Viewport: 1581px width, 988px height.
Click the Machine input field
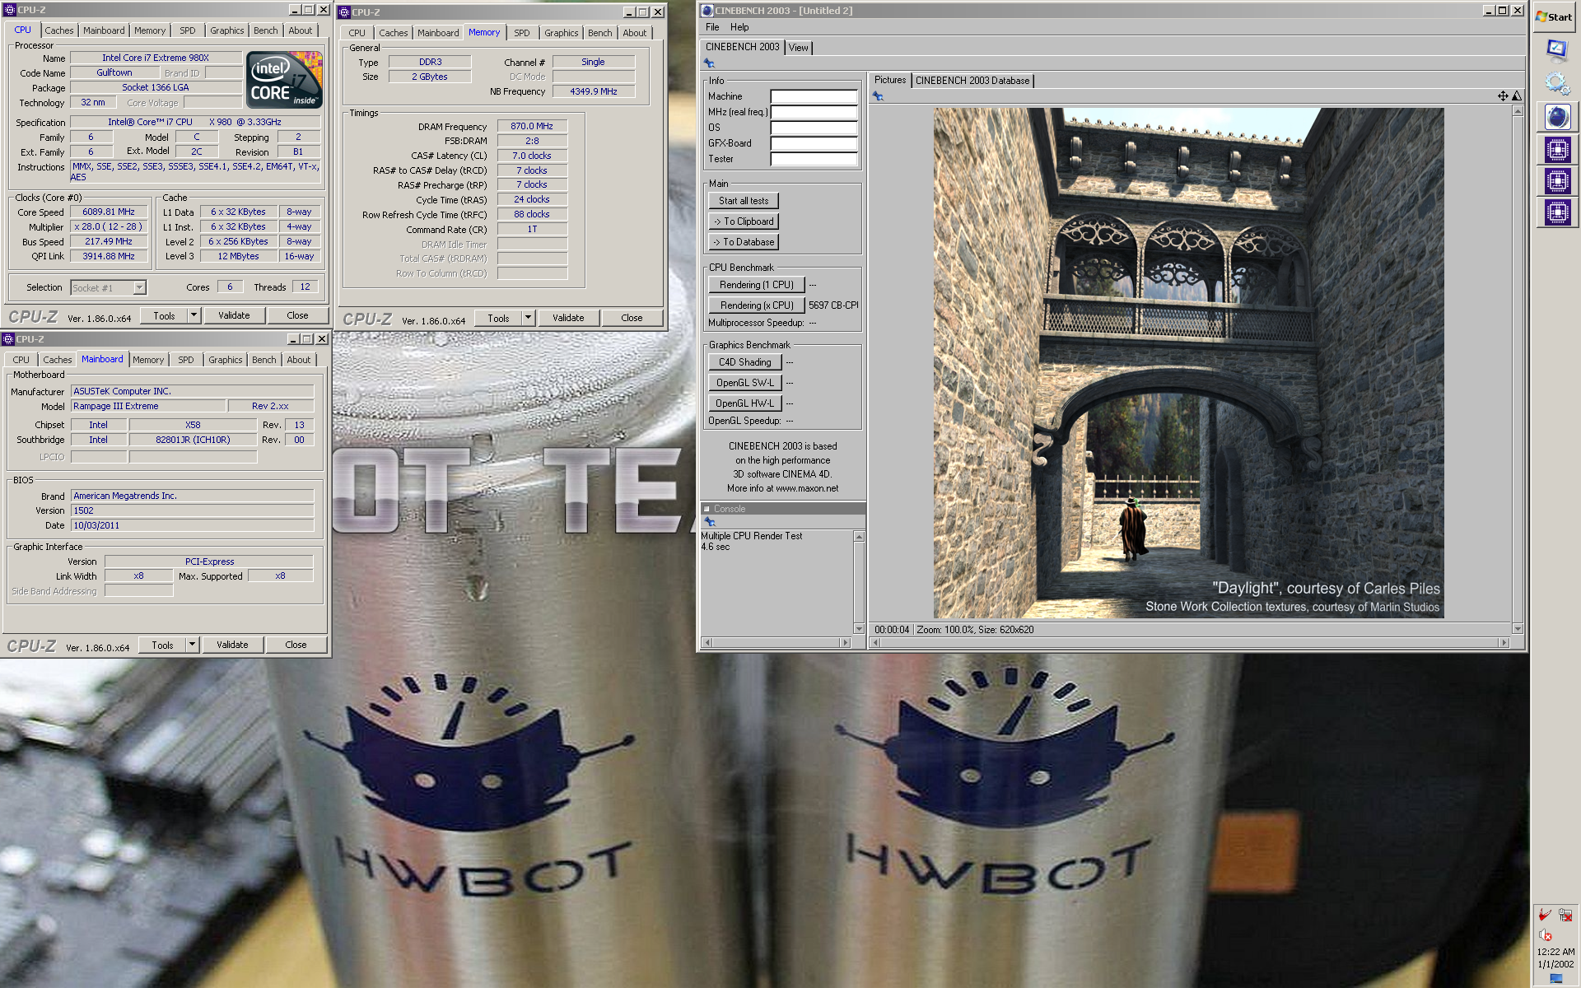click(814, 96)
